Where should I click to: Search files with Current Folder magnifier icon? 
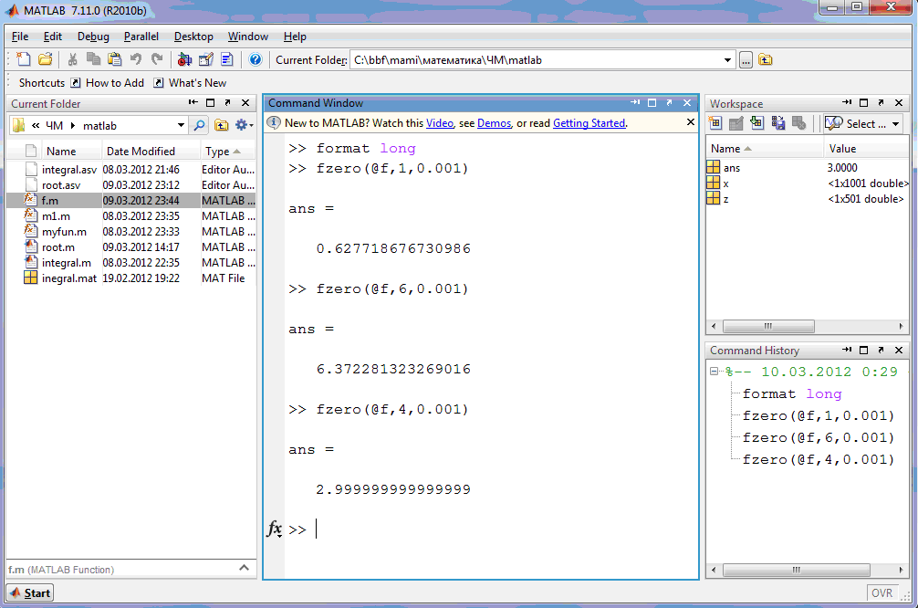tap(200, 125)
